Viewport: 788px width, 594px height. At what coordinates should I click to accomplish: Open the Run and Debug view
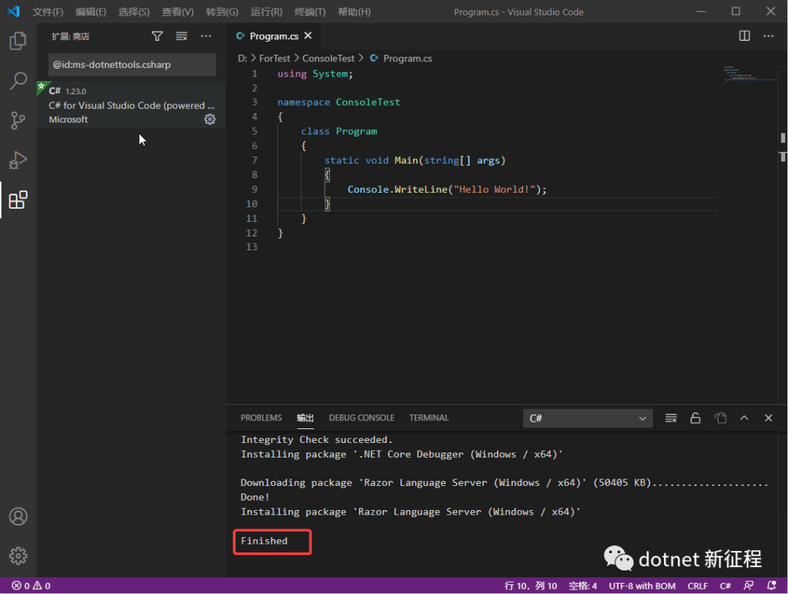[18, 161]
